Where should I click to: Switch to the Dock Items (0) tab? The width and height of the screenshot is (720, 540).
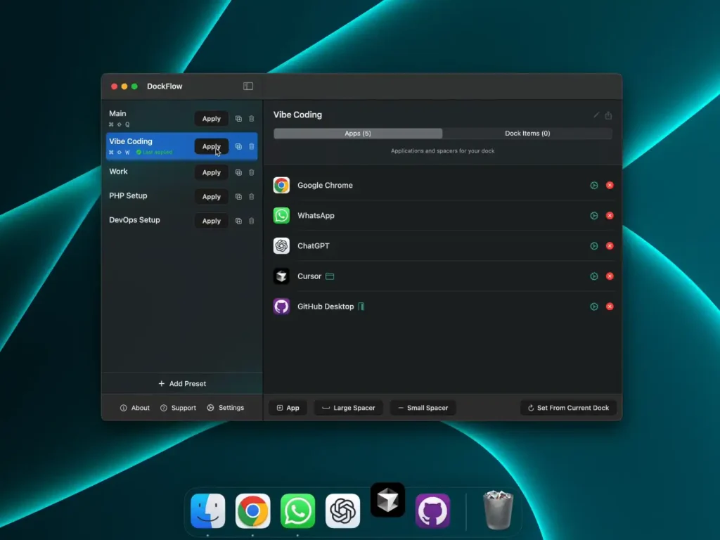click(x=527, y=134)
